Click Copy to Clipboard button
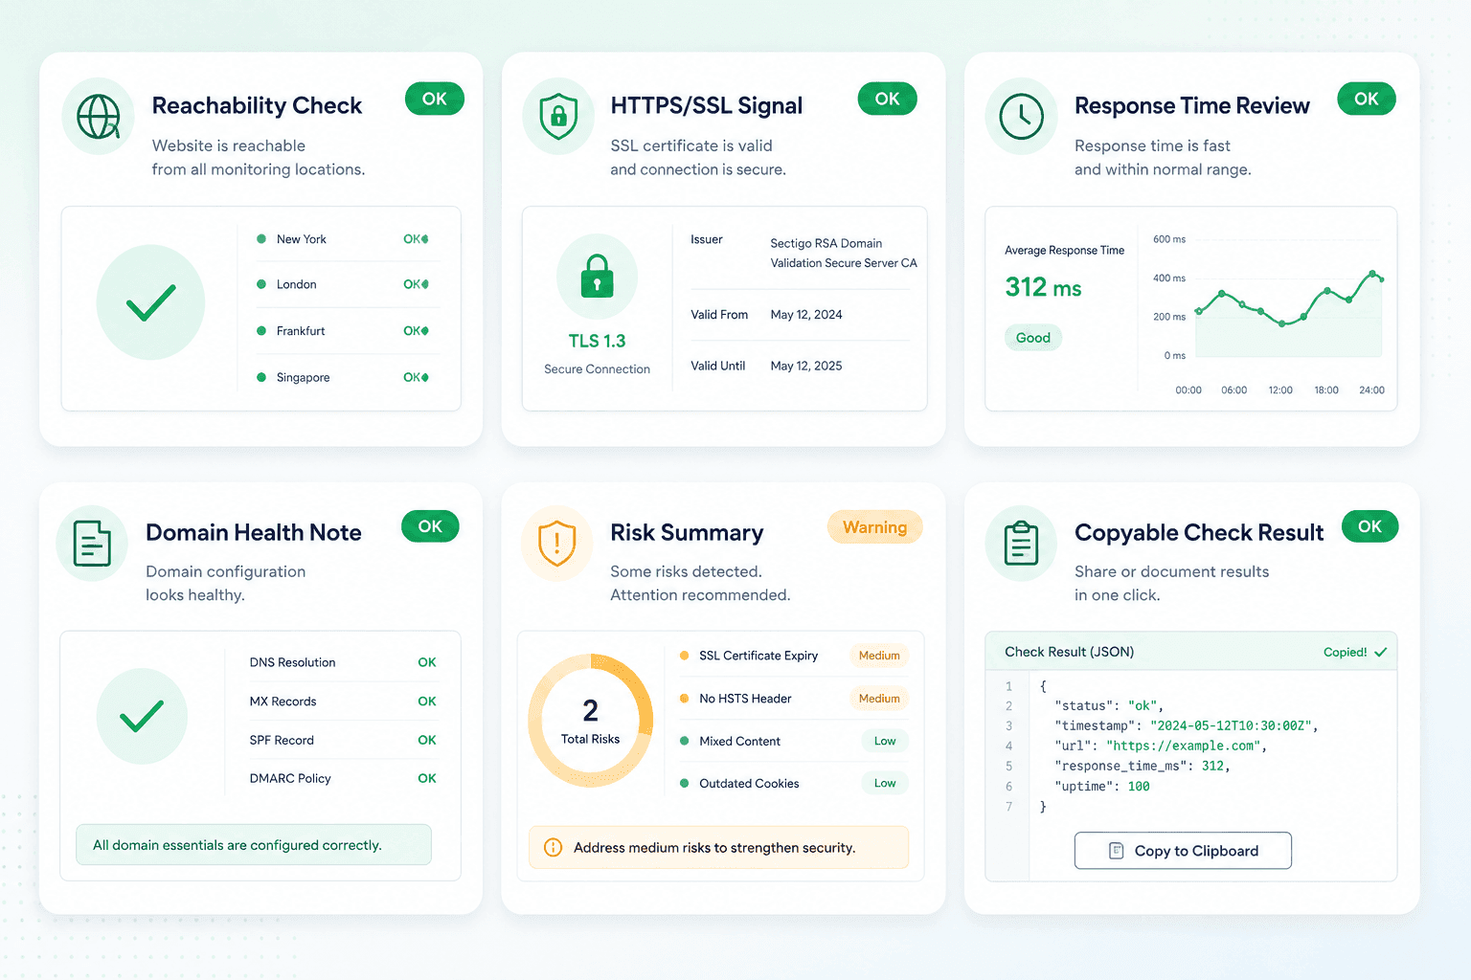 click(x=1183, y=851)
